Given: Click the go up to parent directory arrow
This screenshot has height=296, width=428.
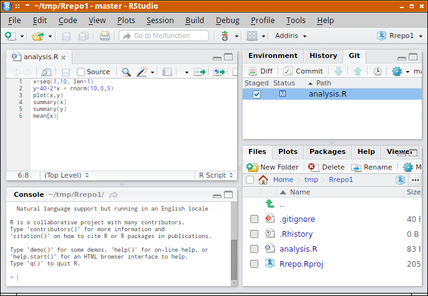Looking at the screenshot, I should tap(270, 204).
